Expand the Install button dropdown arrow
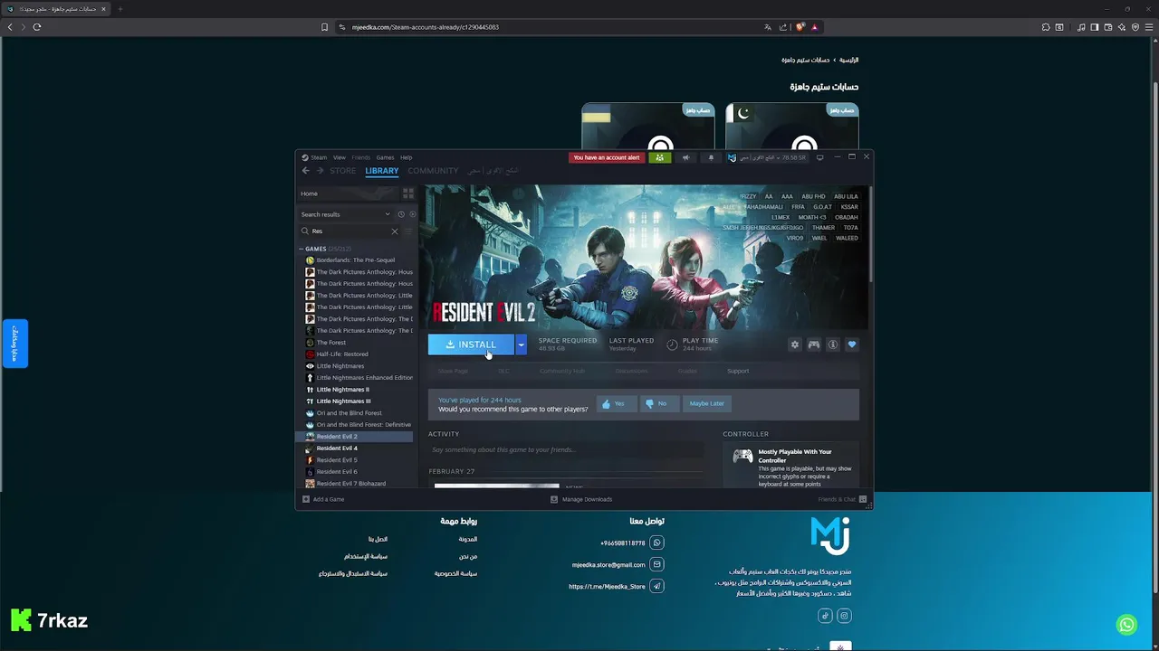1159x651 pixels. (x=521, y=344)
